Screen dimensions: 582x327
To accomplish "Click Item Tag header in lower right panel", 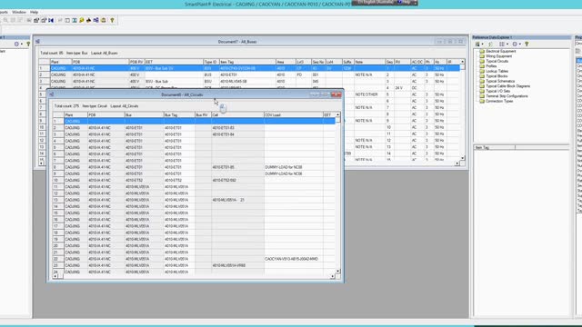I will [495, 147].
